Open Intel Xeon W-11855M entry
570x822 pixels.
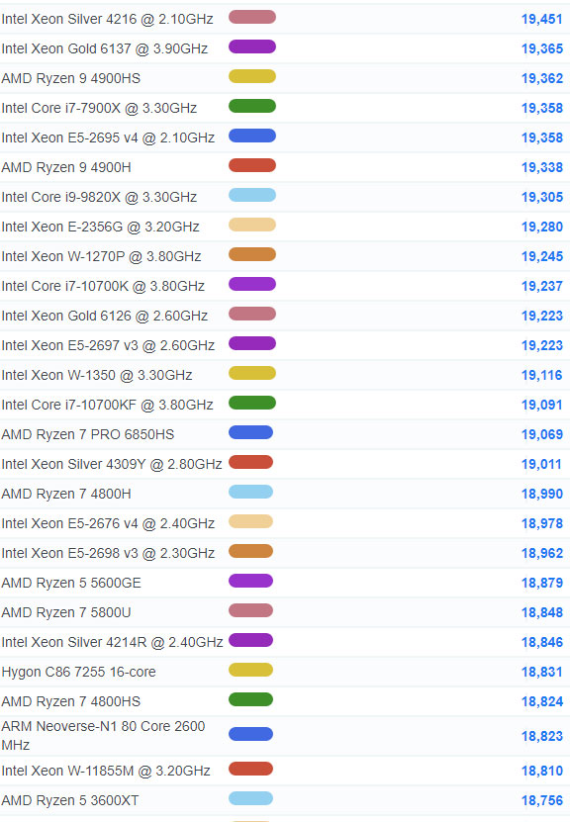tap(106, 772)
